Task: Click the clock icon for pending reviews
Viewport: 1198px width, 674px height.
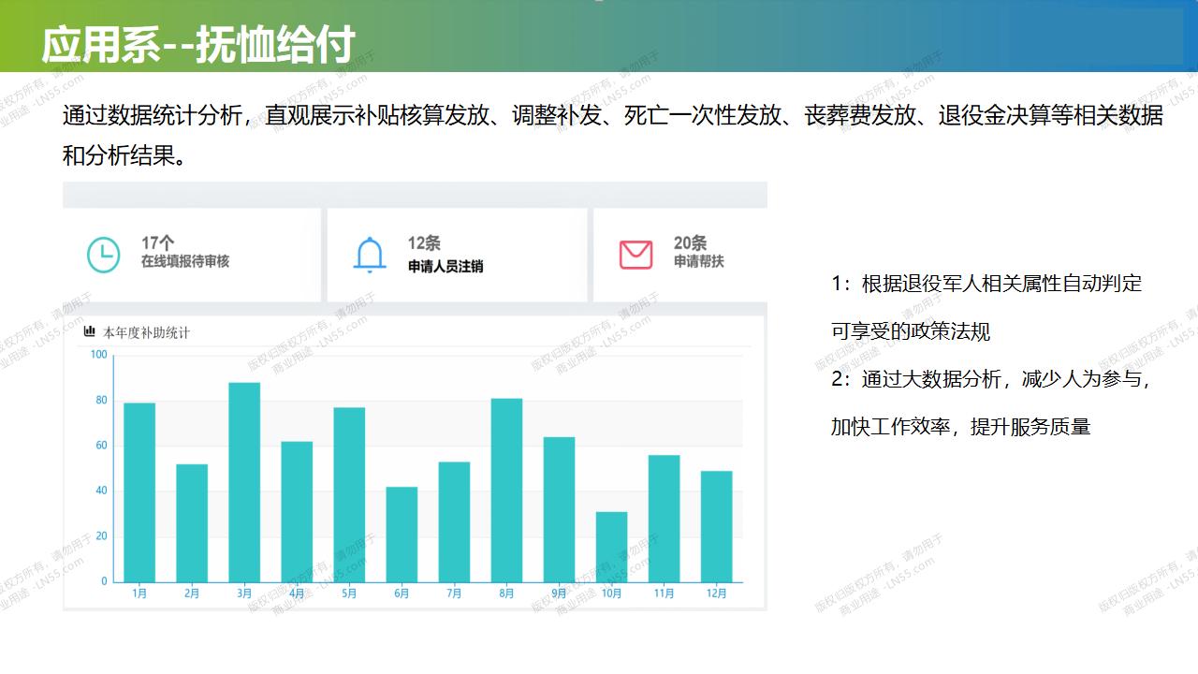Action: click(x=103, y=255)
